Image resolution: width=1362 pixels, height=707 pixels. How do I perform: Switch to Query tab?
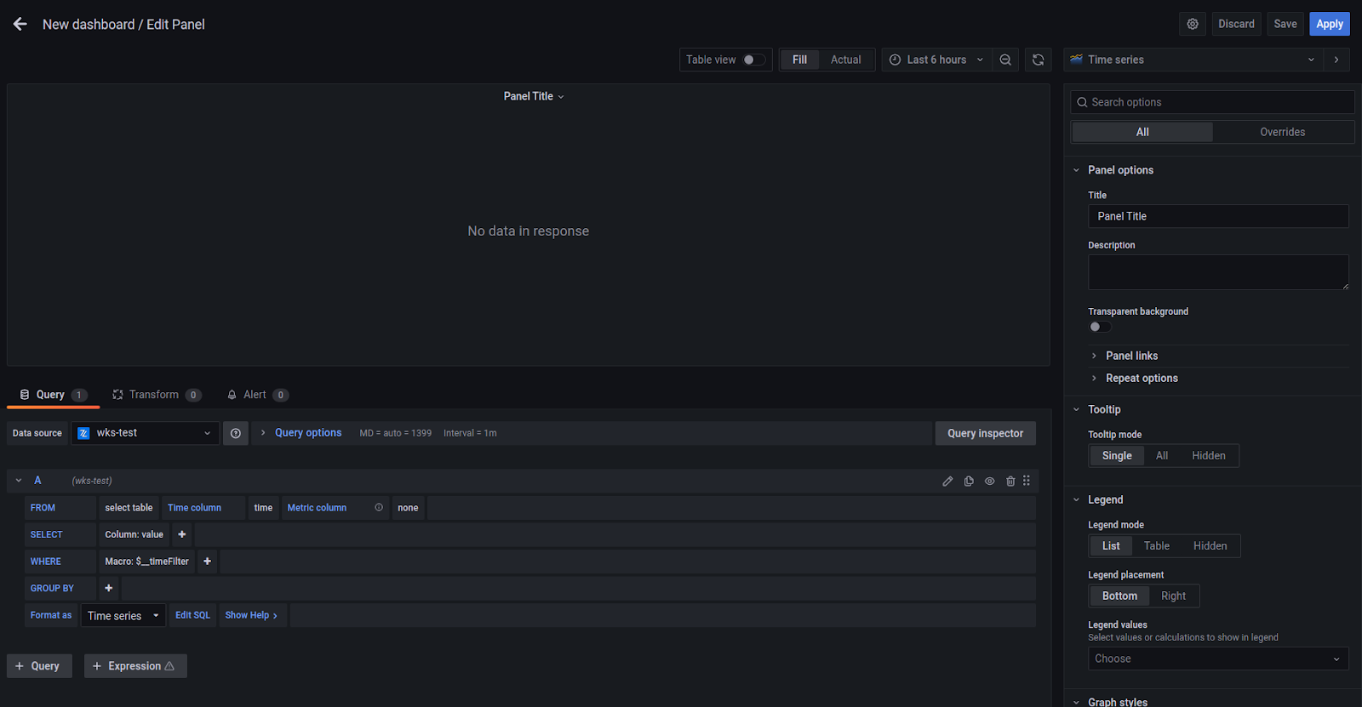tap(53, 395)
